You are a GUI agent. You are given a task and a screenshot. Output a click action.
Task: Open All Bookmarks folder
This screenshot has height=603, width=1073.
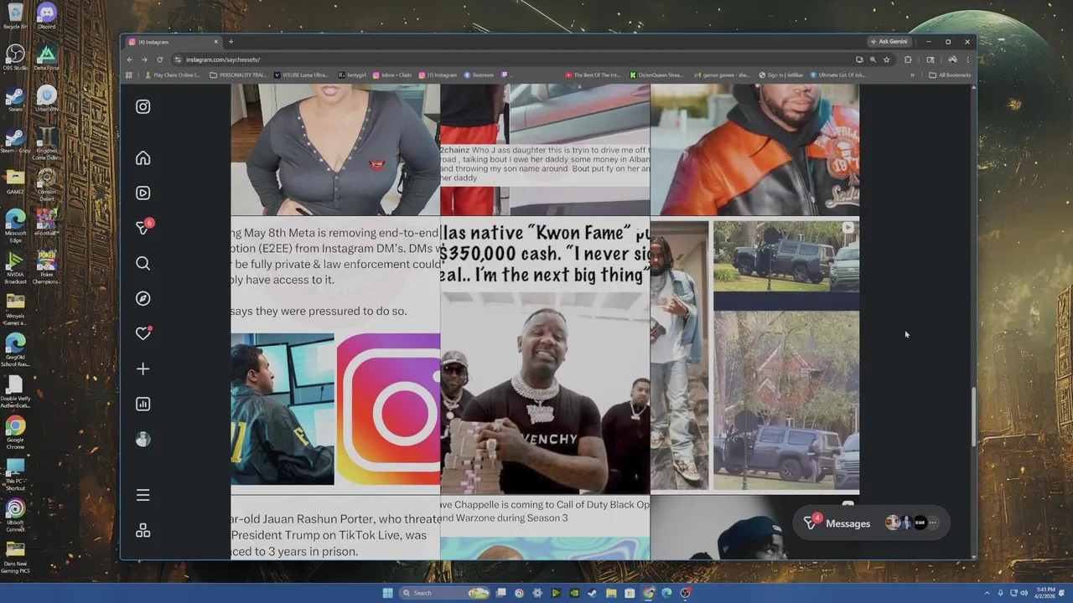(x=950, y=75)
